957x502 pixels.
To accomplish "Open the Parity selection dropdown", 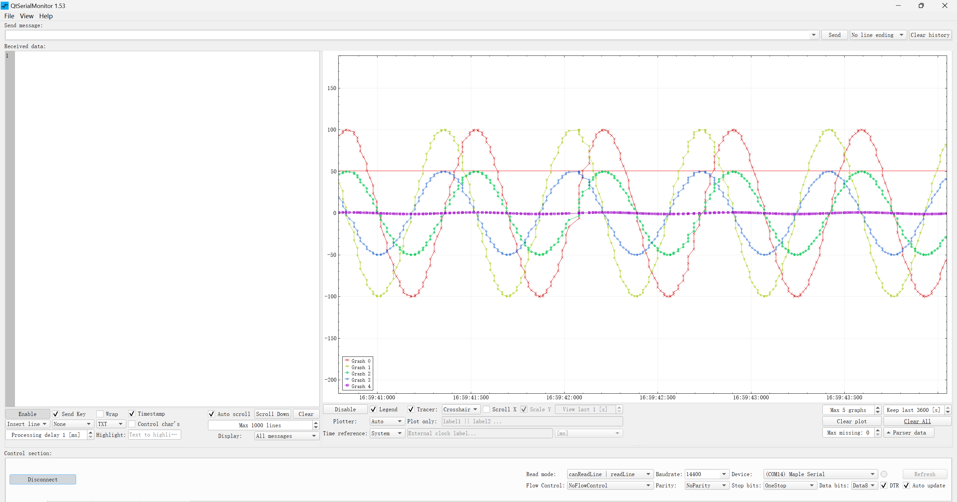I will coord(723,485).
